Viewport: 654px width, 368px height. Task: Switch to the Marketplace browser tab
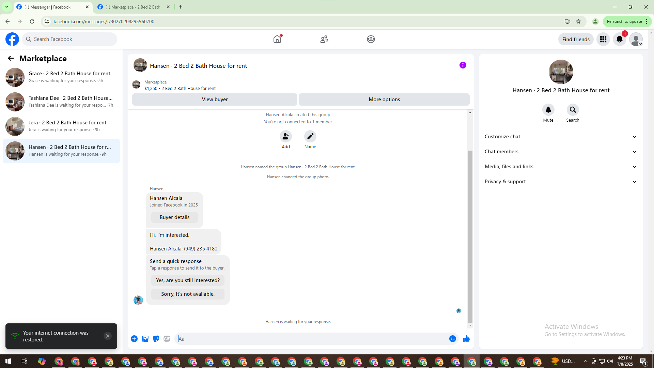coord(133,7)
